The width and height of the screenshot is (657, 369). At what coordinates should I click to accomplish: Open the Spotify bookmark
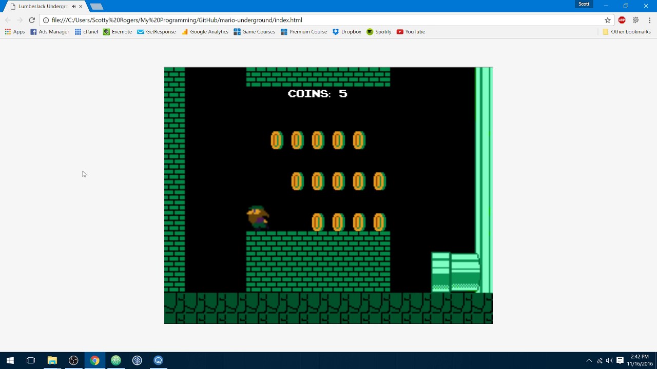(379, 32)
